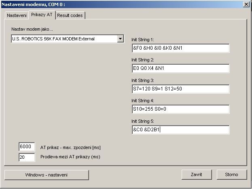This screenshot has width=252, height=189.
Task: Click the "AT prikaz - max. zpozdeni [ms]" label
Action: [70, 147]
